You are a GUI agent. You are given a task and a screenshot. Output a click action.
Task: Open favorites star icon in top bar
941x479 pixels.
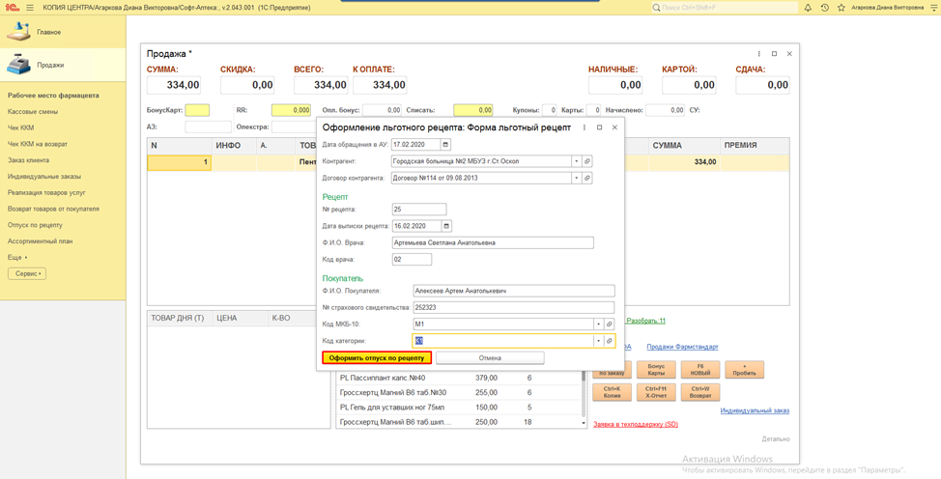841,8
